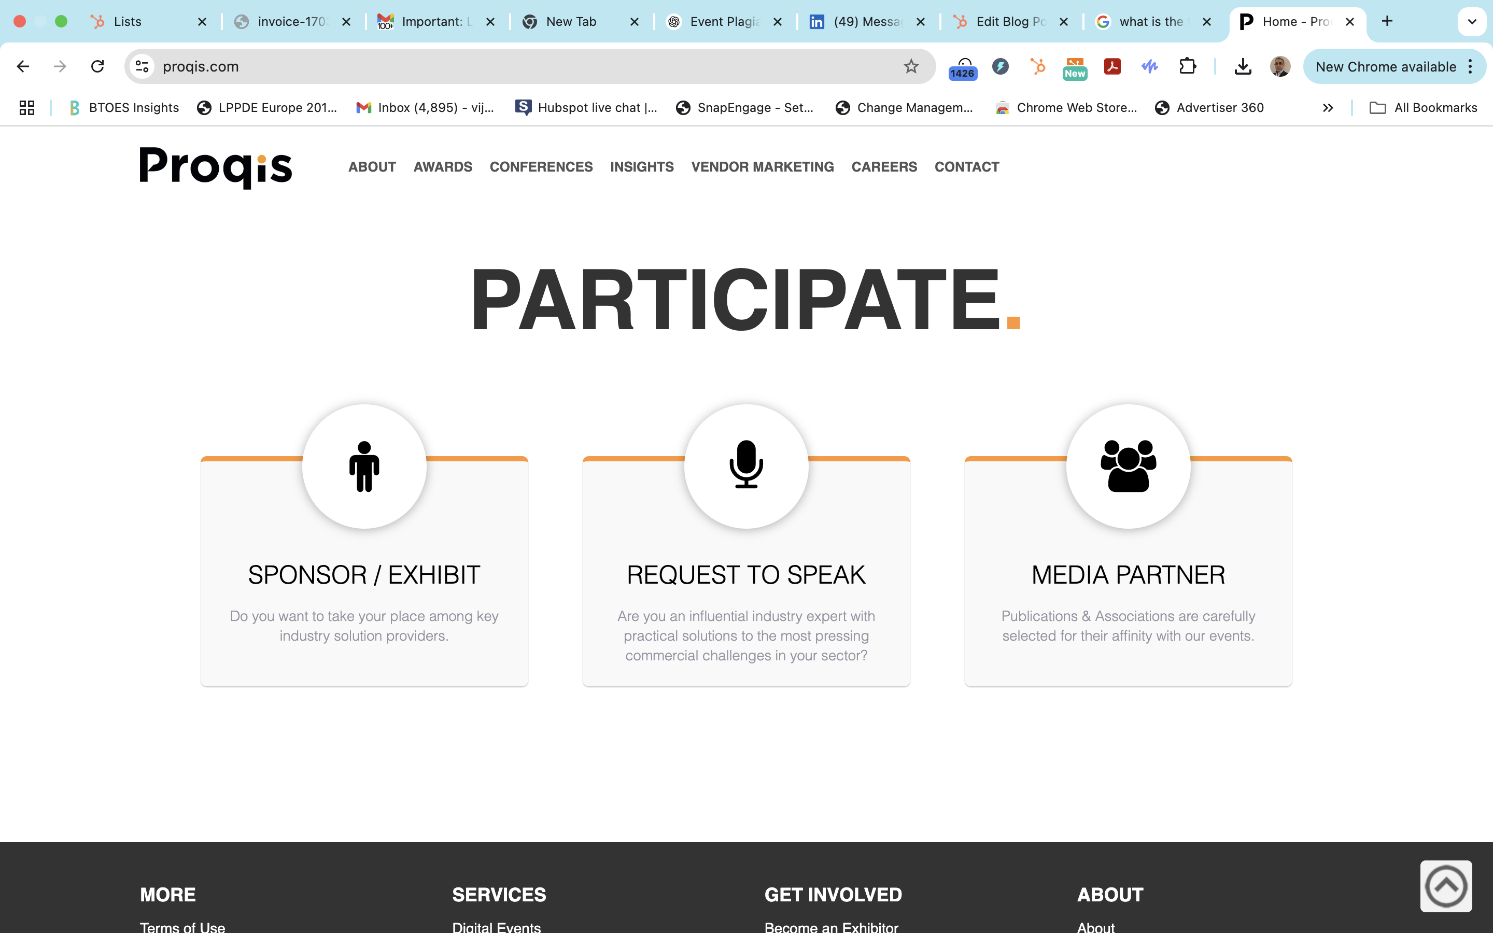Click the group icon above Media Partner

click(1128, 465)
